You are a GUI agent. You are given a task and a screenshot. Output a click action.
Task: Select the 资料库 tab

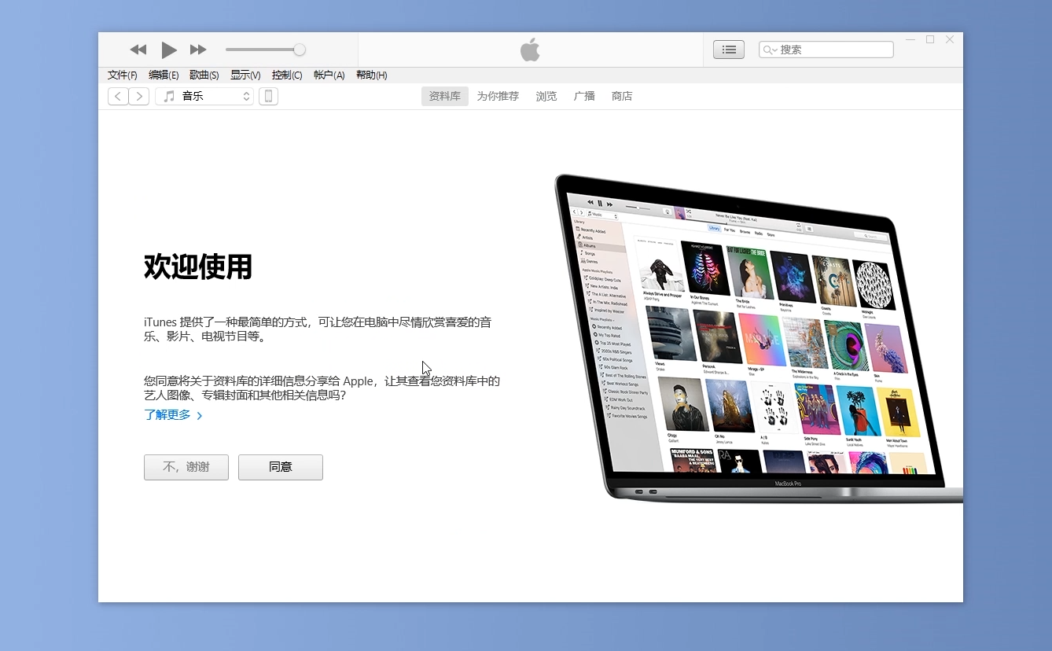[445, 97]
